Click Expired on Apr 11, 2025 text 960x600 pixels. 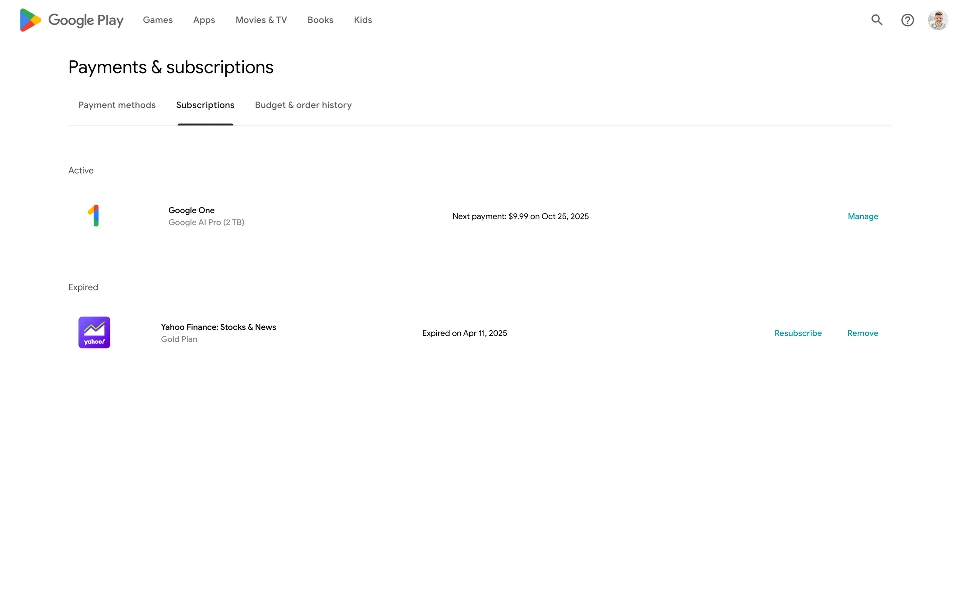(x=464, y=333)
